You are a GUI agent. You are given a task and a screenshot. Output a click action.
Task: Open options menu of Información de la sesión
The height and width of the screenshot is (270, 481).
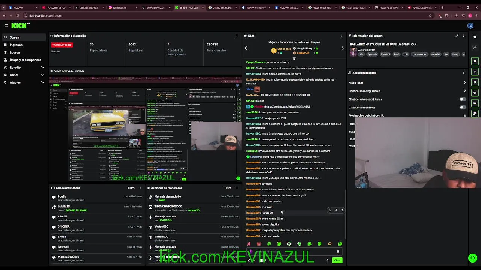pos(237,36)
